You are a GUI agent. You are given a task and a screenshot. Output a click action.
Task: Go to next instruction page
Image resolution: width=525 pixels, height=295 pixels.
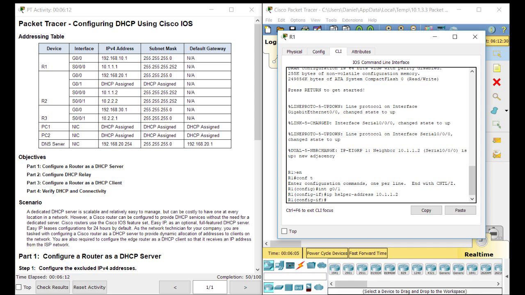[245, 287]
